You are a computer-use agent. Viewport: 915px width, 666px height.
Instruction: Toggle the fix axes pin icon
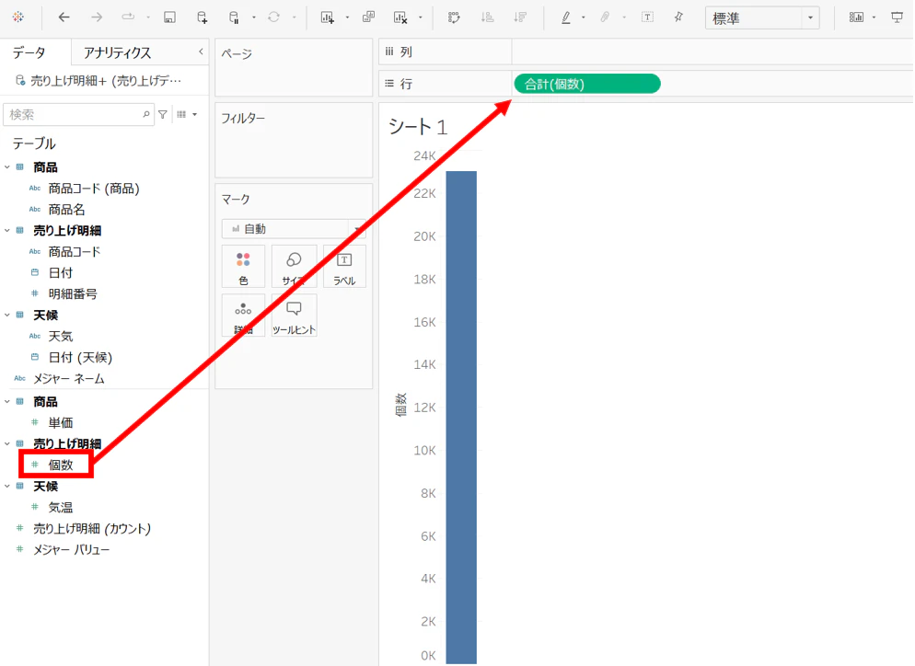coord(678,17)
